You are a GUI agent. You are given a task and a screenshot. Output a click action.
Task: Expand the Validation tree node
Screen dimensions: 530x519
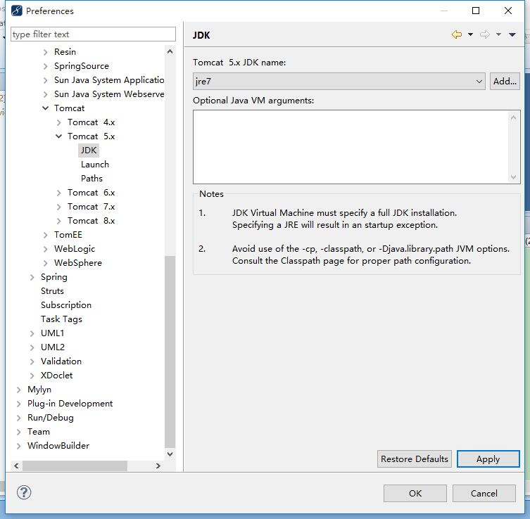tap(32, 361)
